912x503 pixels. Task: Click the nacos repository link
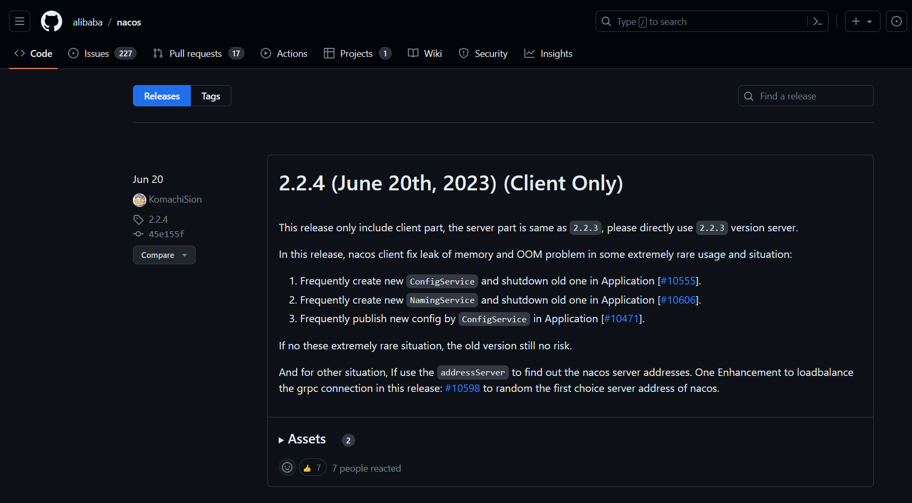tap(129, 22)
